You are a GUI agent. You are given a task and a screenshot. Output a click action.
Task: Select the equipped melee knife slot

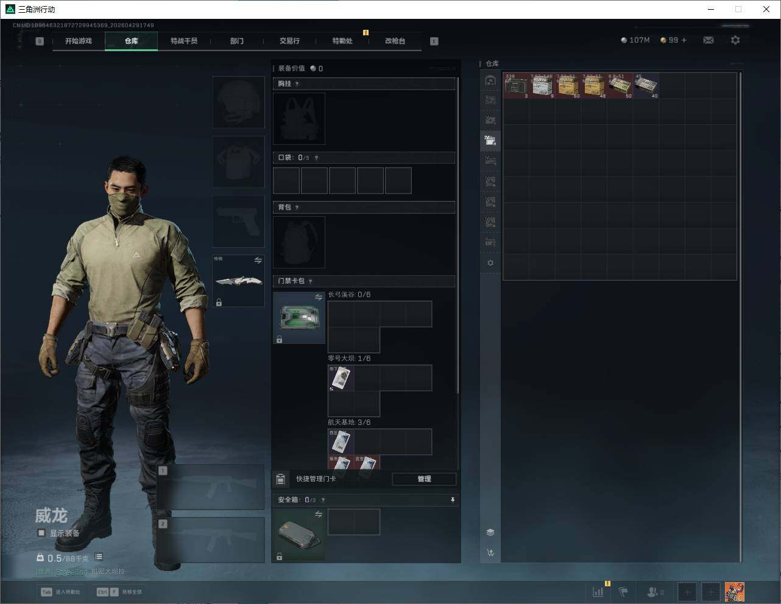(238, 281)
